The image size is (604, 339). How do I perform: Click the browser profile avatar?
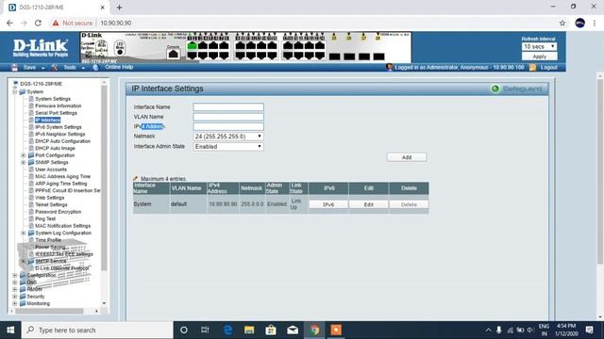580,23
